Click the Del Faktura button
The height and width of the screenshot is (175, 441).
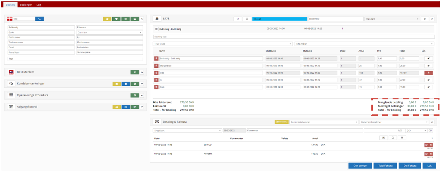point(409,166)
